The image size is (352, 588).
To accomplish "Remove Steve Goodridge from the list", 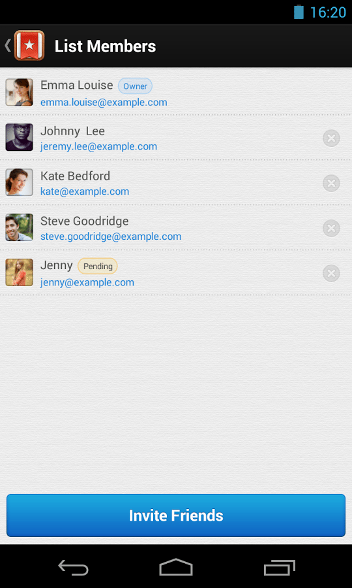I will (331, 229).
